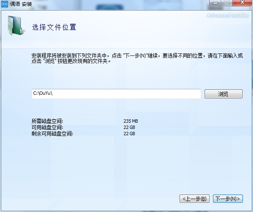
Task: Click the 所需磁盘空间 label
Action: [x=47, y=121]
